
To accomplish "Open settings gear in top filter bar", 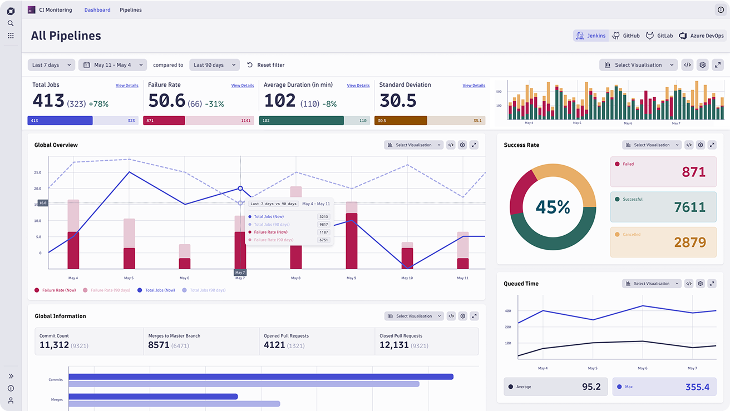I will [703, 65].
